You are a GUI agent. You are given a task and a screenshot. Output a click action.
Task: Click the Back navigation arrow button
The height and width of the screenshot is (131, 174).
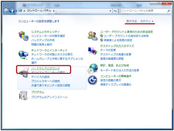coord(6,11)
